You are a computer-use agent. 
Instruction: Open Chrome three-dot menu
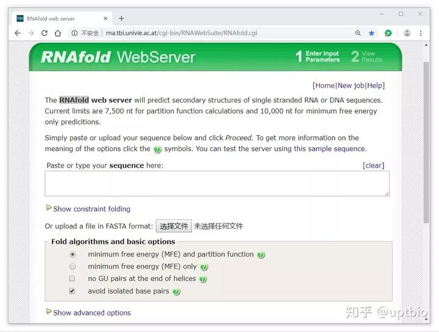coord(421,33)
